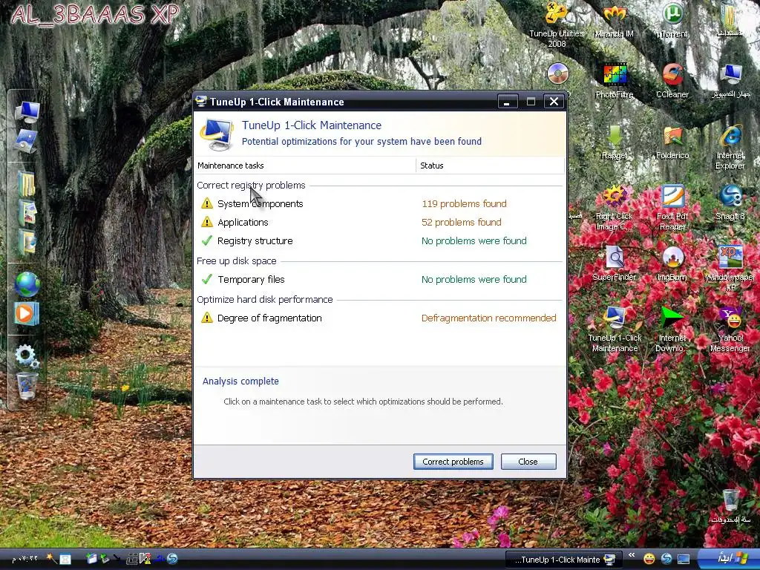This screenshot has width=760, height=570.
Task: Select the System components maintenance task
Action: [380, 203]
